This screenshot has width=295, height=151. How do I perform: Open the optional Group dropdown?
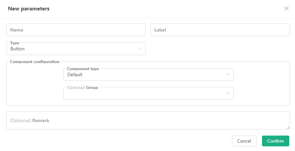tap(148, 94)
